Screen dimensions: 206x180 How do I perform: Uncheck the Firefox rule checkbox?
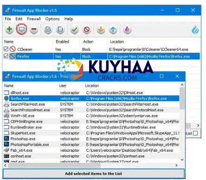click(x=6, y=56)
